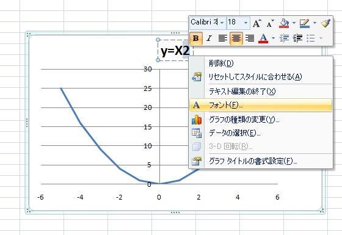Open グラフ タイトルの書式設定(F)... menu item
This screenshot has height=235, width=342.
tap(261, 161)
